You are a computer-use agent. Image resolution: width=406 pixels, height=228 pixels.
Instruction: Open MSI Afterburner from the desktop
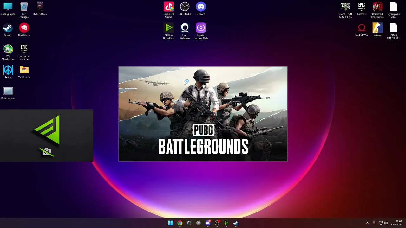(8, 52)
